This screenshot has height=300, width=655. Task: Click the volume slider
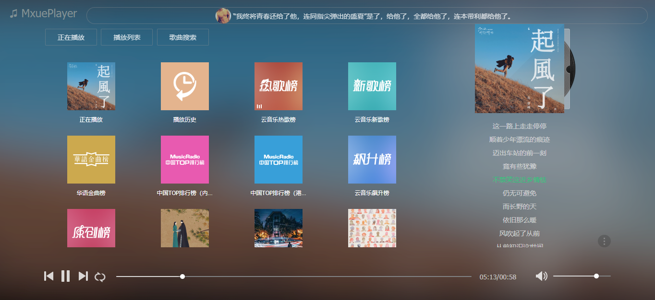582,276
